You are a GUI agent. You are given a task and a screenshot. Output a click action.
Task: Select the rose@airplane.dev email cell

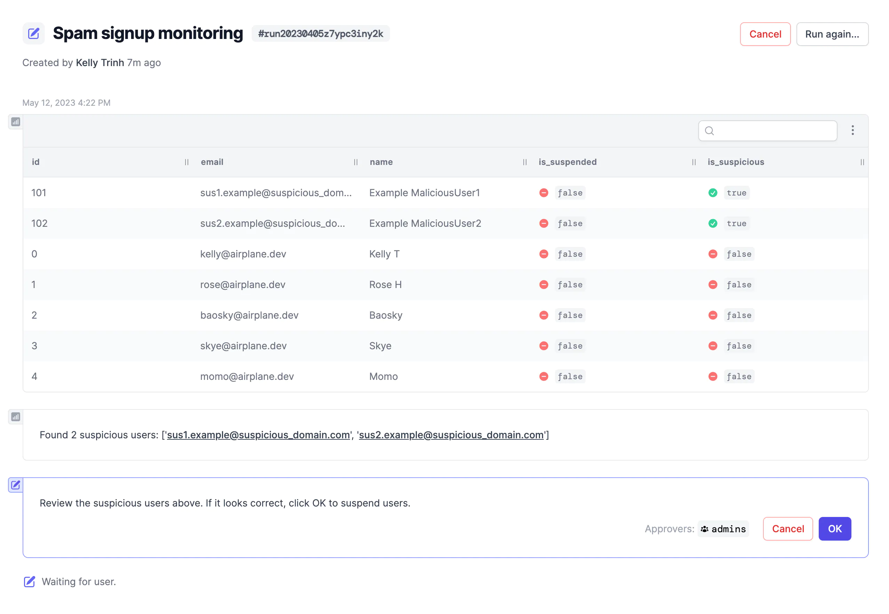(243, 285)
